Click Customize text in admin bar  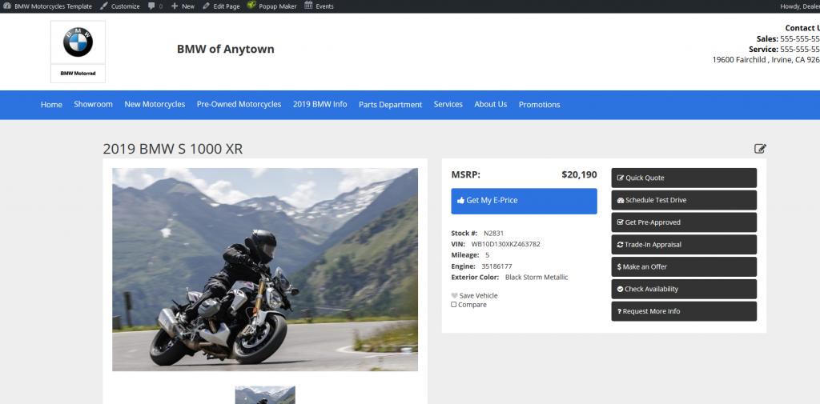pyautogui.click(x=126, y=6)
